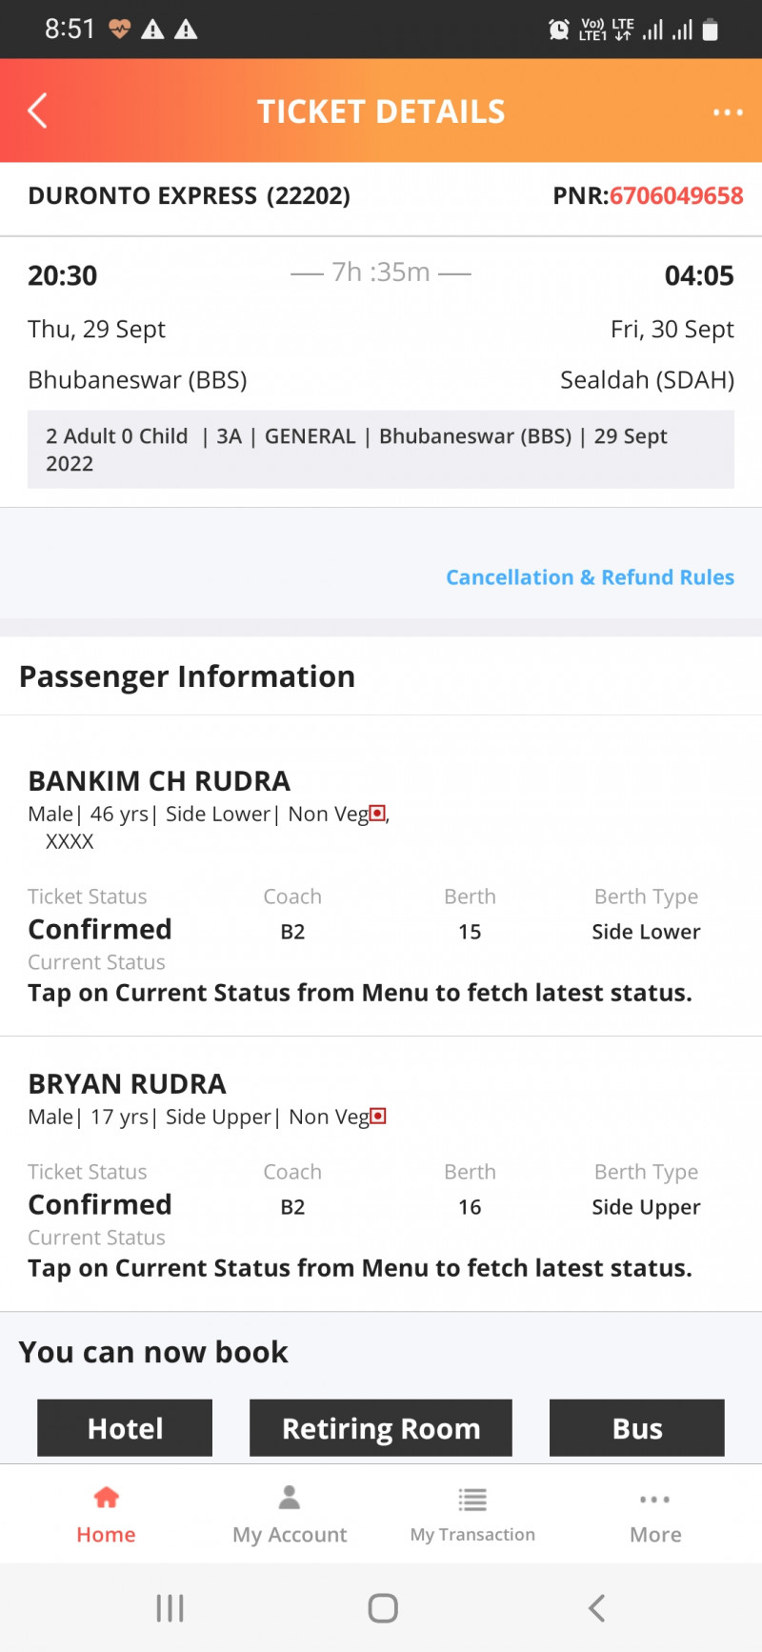762x1652 pixels.
Task: Tap the alarm icon in status bar
Action: pyautogui.click(x=559, y=30)
